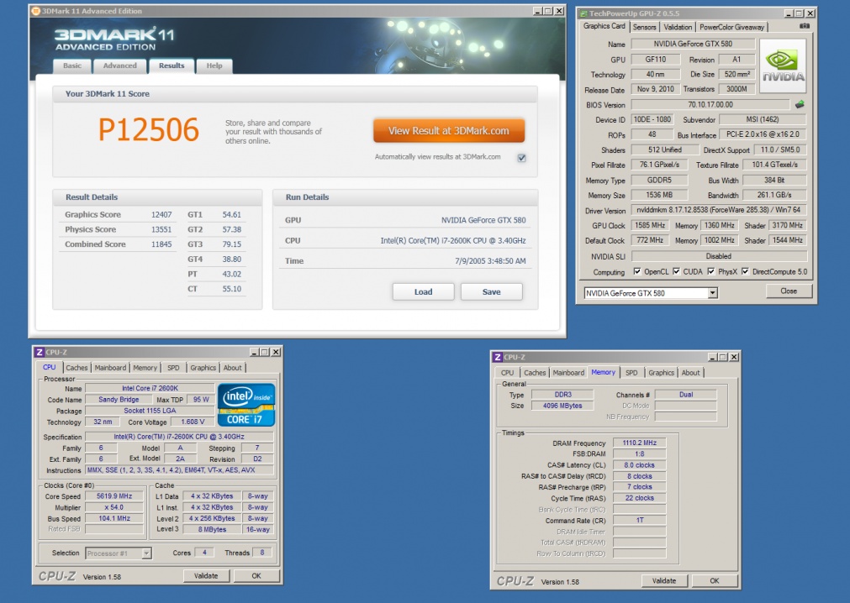The height and width of the screenshot is (603, 850).
Task: Click the Intel Core i7 logo badge
Action: [x=245, y=405]
